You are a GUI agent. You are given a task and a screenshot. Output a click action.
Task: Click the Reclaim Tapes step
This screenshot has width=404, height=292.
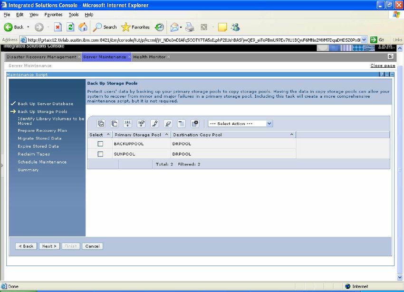tap(34, 154)
